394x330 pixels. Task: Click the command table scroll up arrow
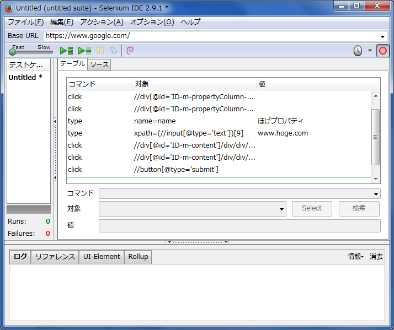376,96
